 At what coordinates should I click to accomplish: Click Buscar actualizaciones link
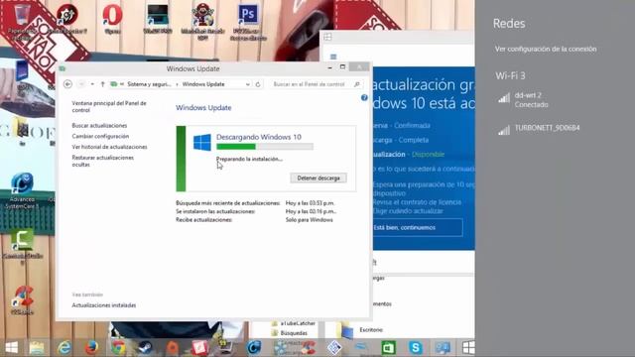[x=99, y=126]
